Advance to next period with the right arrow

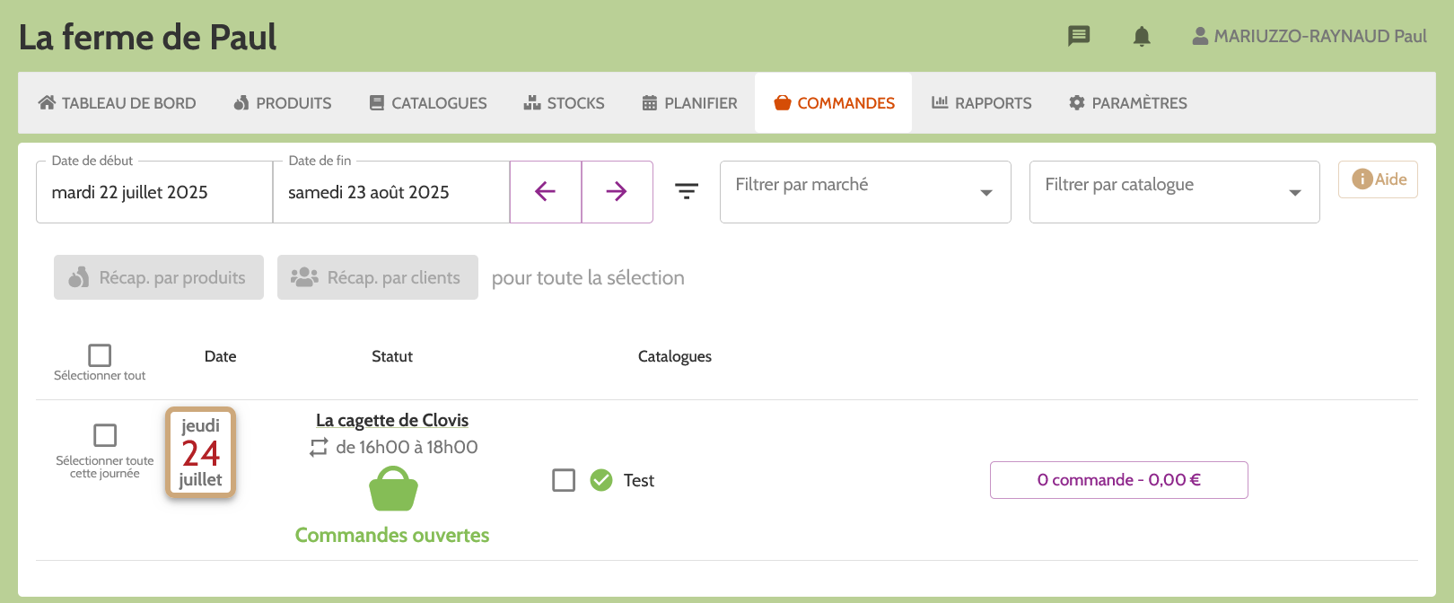click(617, 191)
